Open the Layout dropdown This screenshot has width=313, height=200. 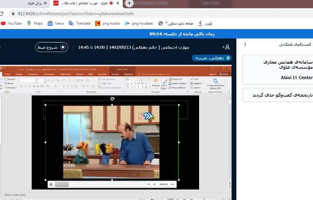coord(10,79)
